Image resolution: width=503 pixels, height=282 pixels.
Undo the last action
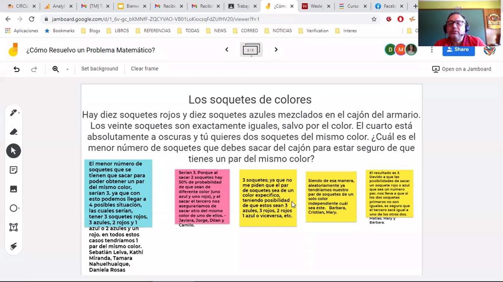(x=17, y=69)
